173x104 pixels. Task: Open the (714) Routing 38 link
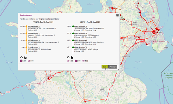pyautogui.click(x=81, y=47)
